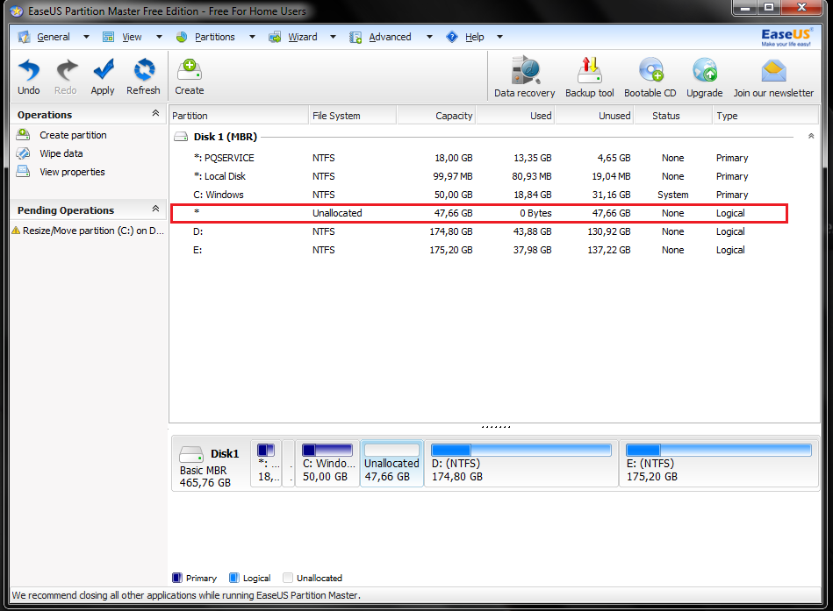This screenshot has width=833, height=611.
Task: Expand the Advanced menu dropdown
Action: [429, 37]
